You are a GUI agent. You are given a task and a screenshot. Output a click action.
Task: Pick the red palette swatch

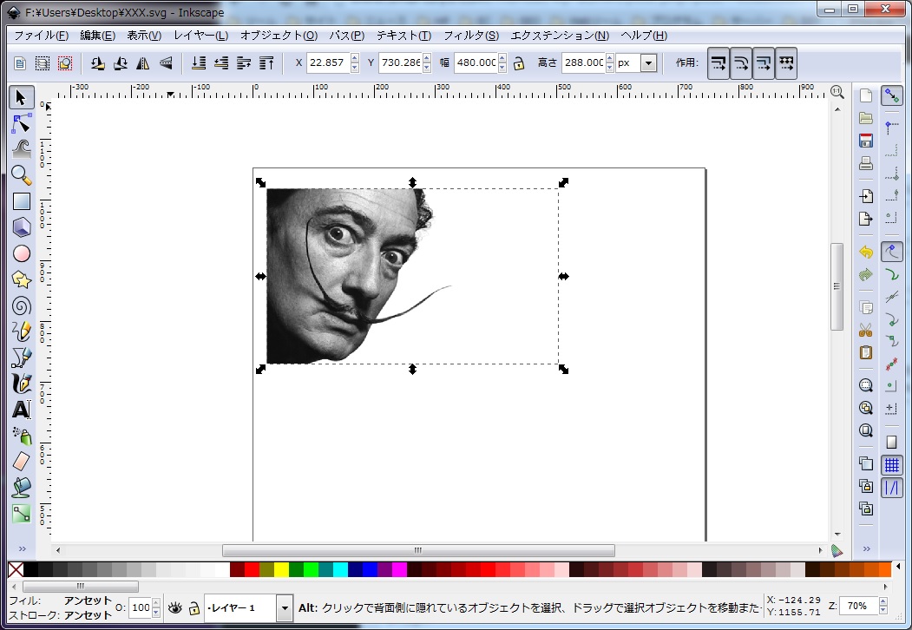(252, 569)
